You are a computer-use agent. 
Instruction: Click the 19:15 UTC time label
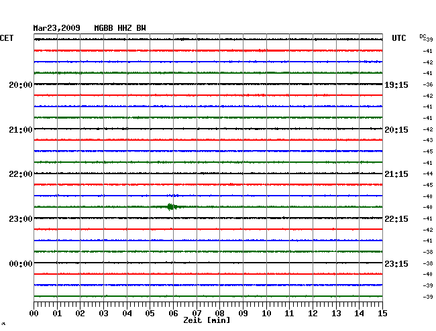click(396, 84)
